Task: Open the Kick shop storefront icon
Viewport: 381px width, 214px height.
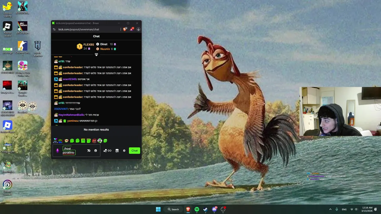Action: point(117,151)
